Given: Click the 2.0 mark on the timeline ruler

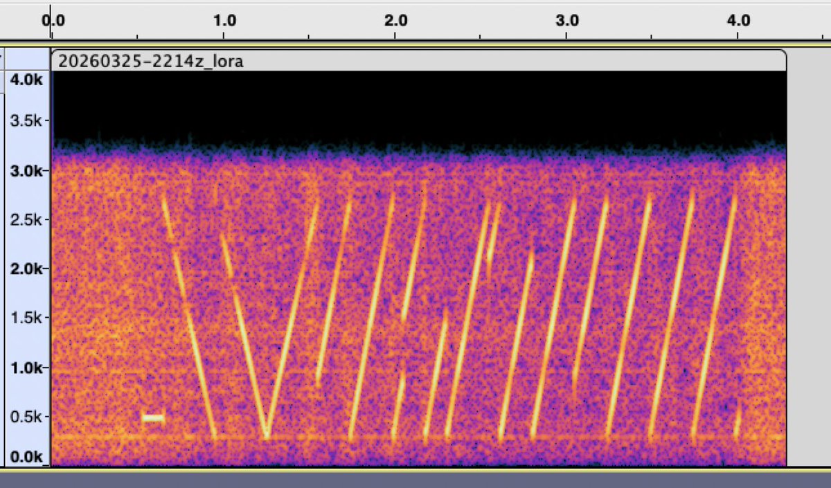Looking at the screenshot, I should [x=395, y=20].
